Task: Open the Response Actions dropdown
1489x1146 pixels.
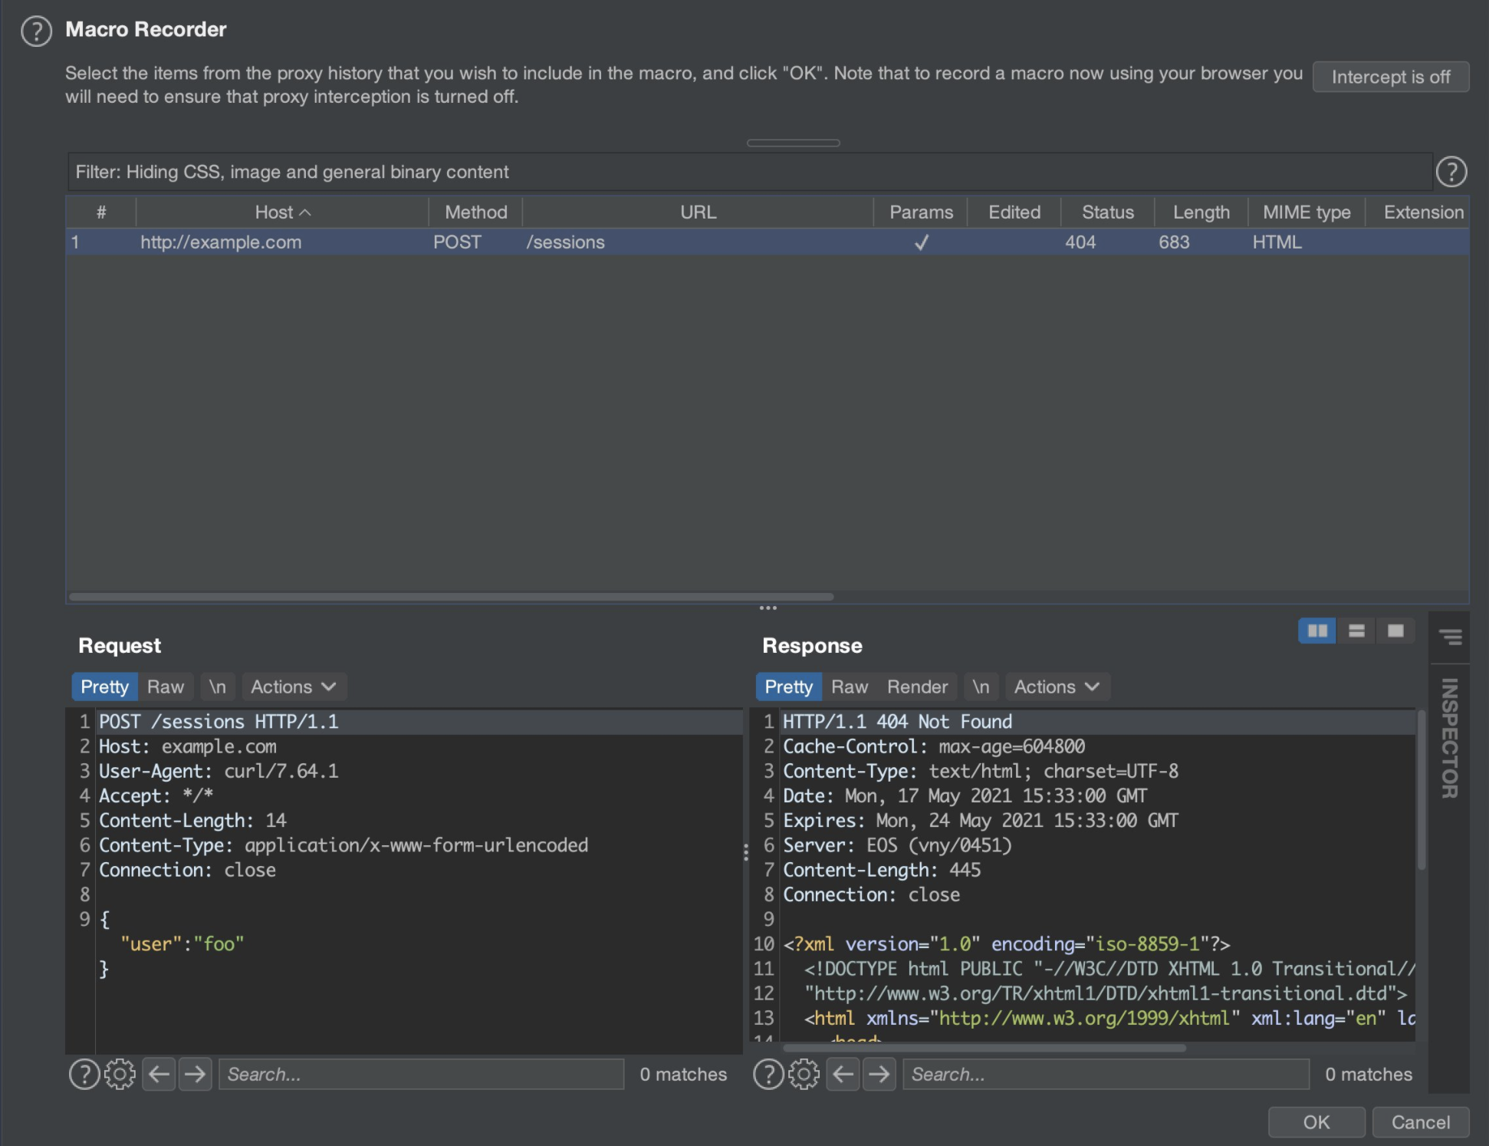Action: [x=1057, y=687]
